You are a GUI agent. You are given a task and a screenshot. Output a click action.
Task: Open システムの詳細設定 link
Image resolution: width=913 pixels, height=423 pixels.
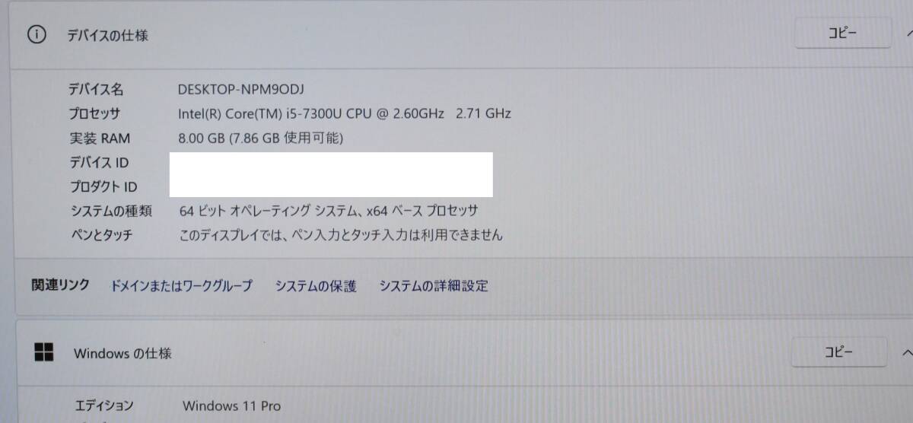pos(434,286)
